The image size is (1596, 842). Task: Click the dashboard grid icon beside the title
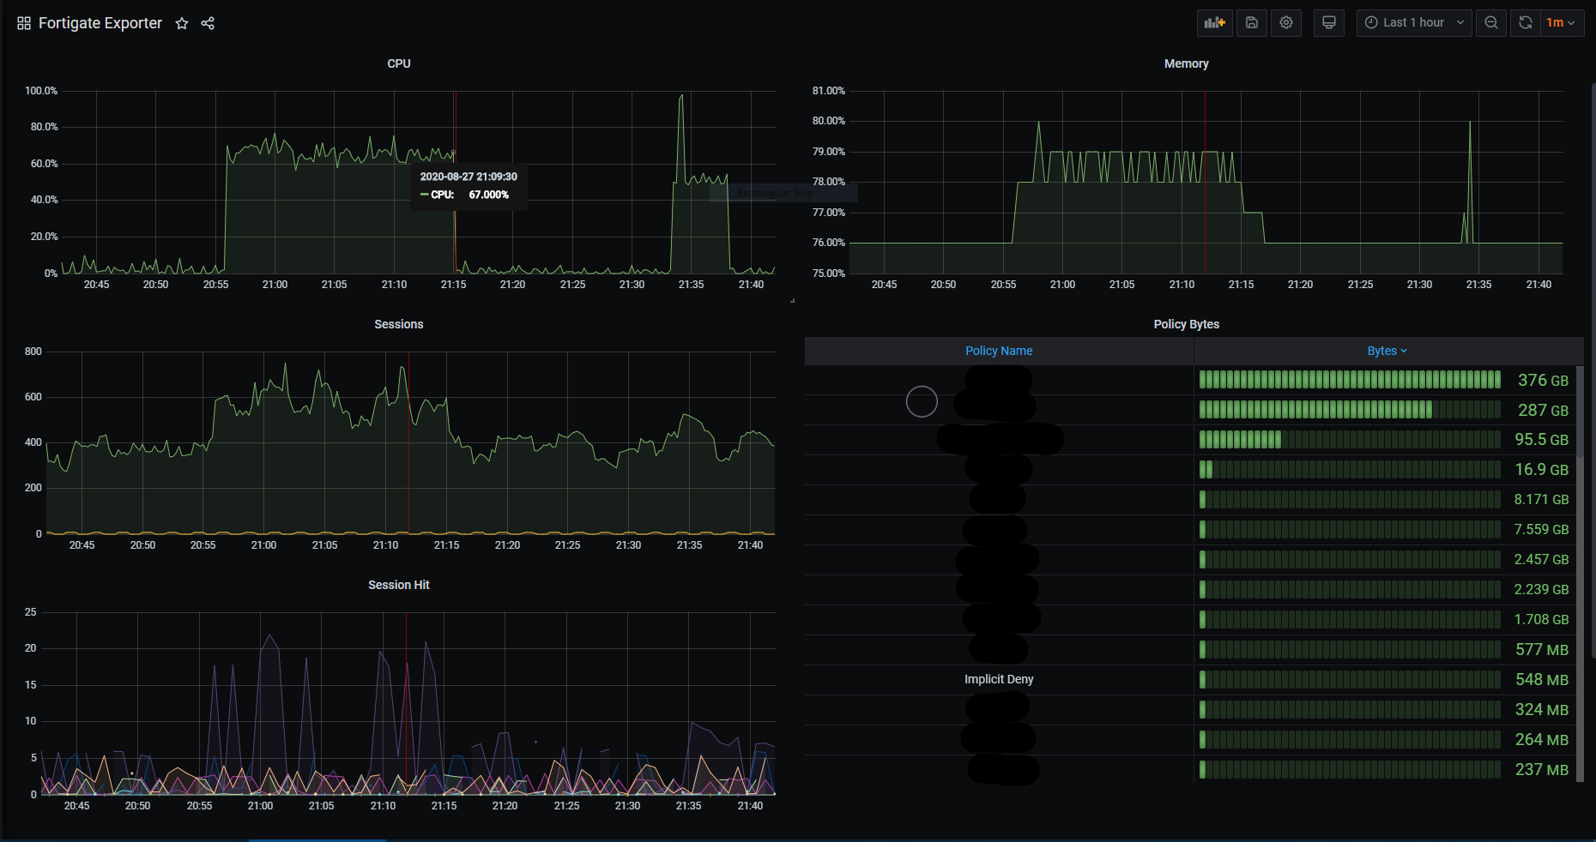click(24, 23)
